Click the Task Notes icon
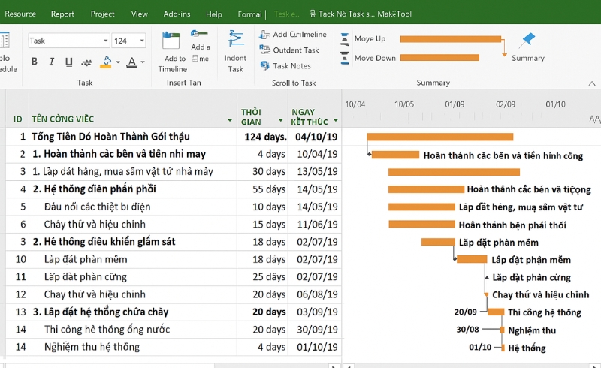Viewport: 601px width, 368px height. [x=264, y=65]
